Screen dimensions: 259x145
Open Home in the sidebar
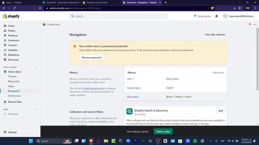[11, 26]
